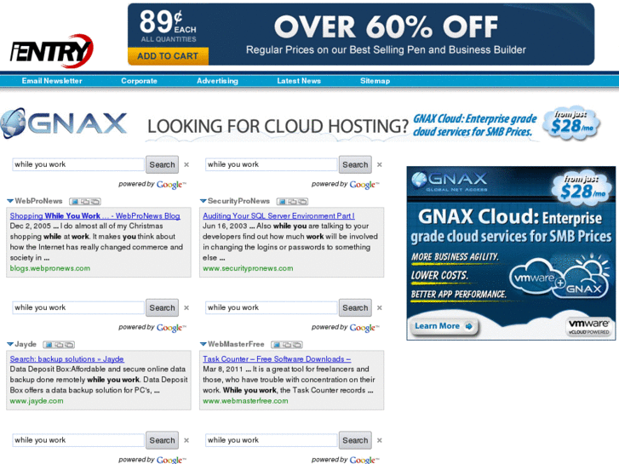The image size is (619, 464).
Task: Show more results icon for WebProNews
Action: 85,202
